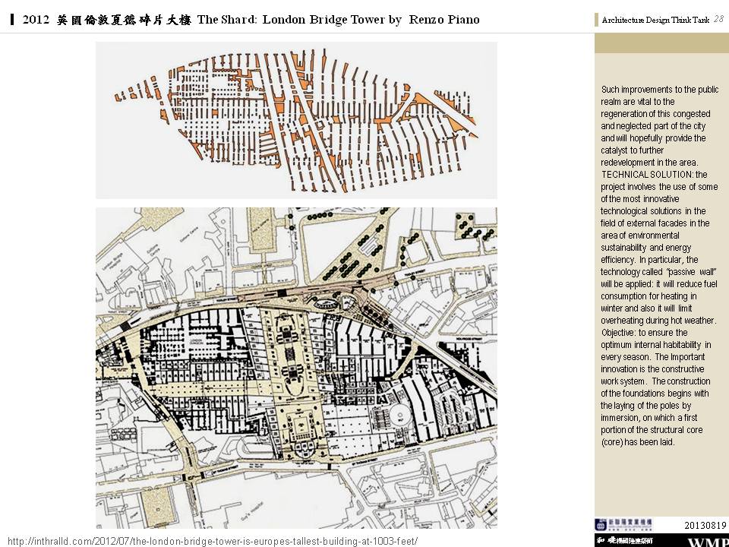Click the Architecture Design Think Tank header
729x547 pixels.
[655, 21]
